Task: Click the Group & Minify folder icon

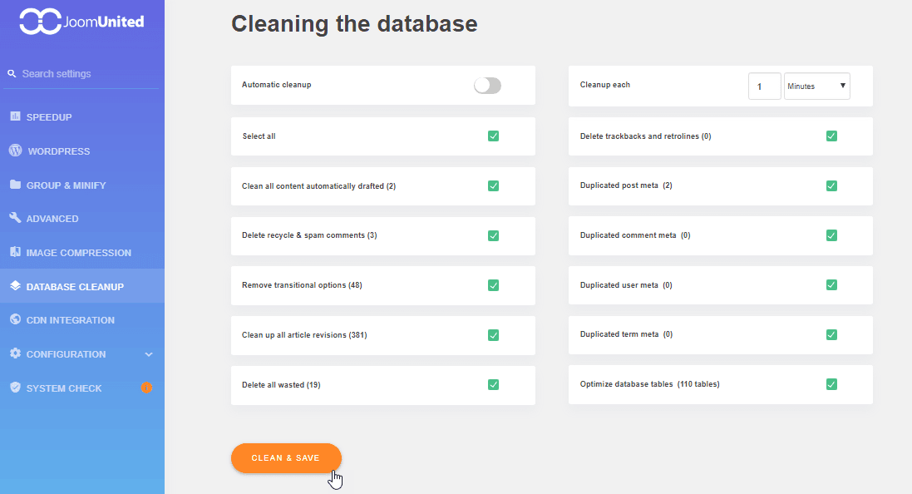Action: pos(15,185)
